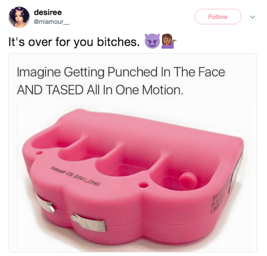Click the Patent US D561,294S engraving

pyautogui.click(x=75, y=176)
